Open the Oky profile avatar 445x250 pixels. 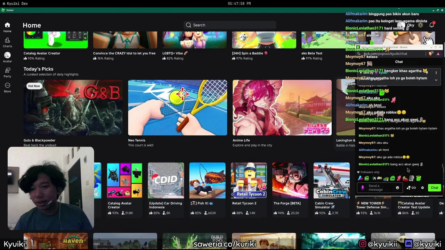pyautogui.click(x=401, y=25)
